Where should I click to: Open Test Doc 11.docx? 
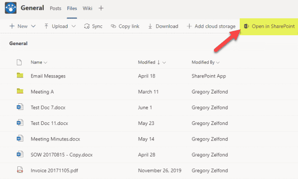pyautogui.click(x=49, y=123)
